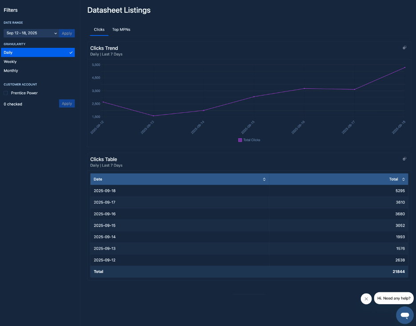Sort table by Total column arrows

[404, 179]
